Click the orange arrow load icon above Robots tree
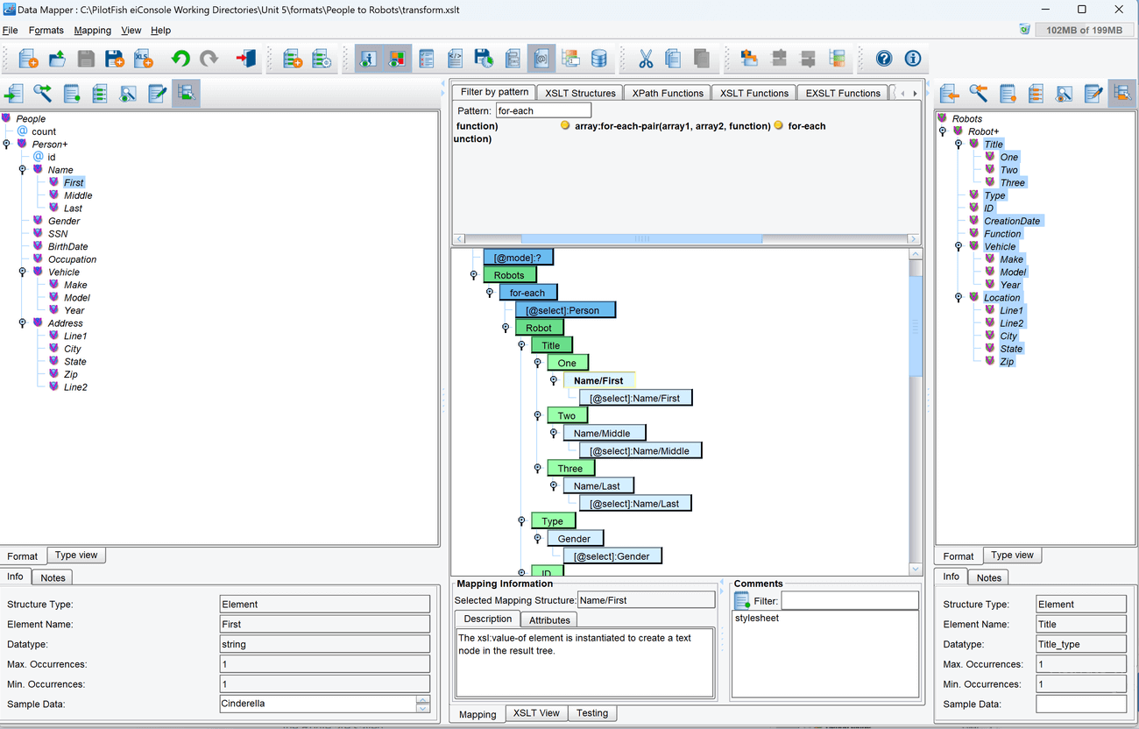Screen dimensions: 1139x729 (x=950, y=93)
